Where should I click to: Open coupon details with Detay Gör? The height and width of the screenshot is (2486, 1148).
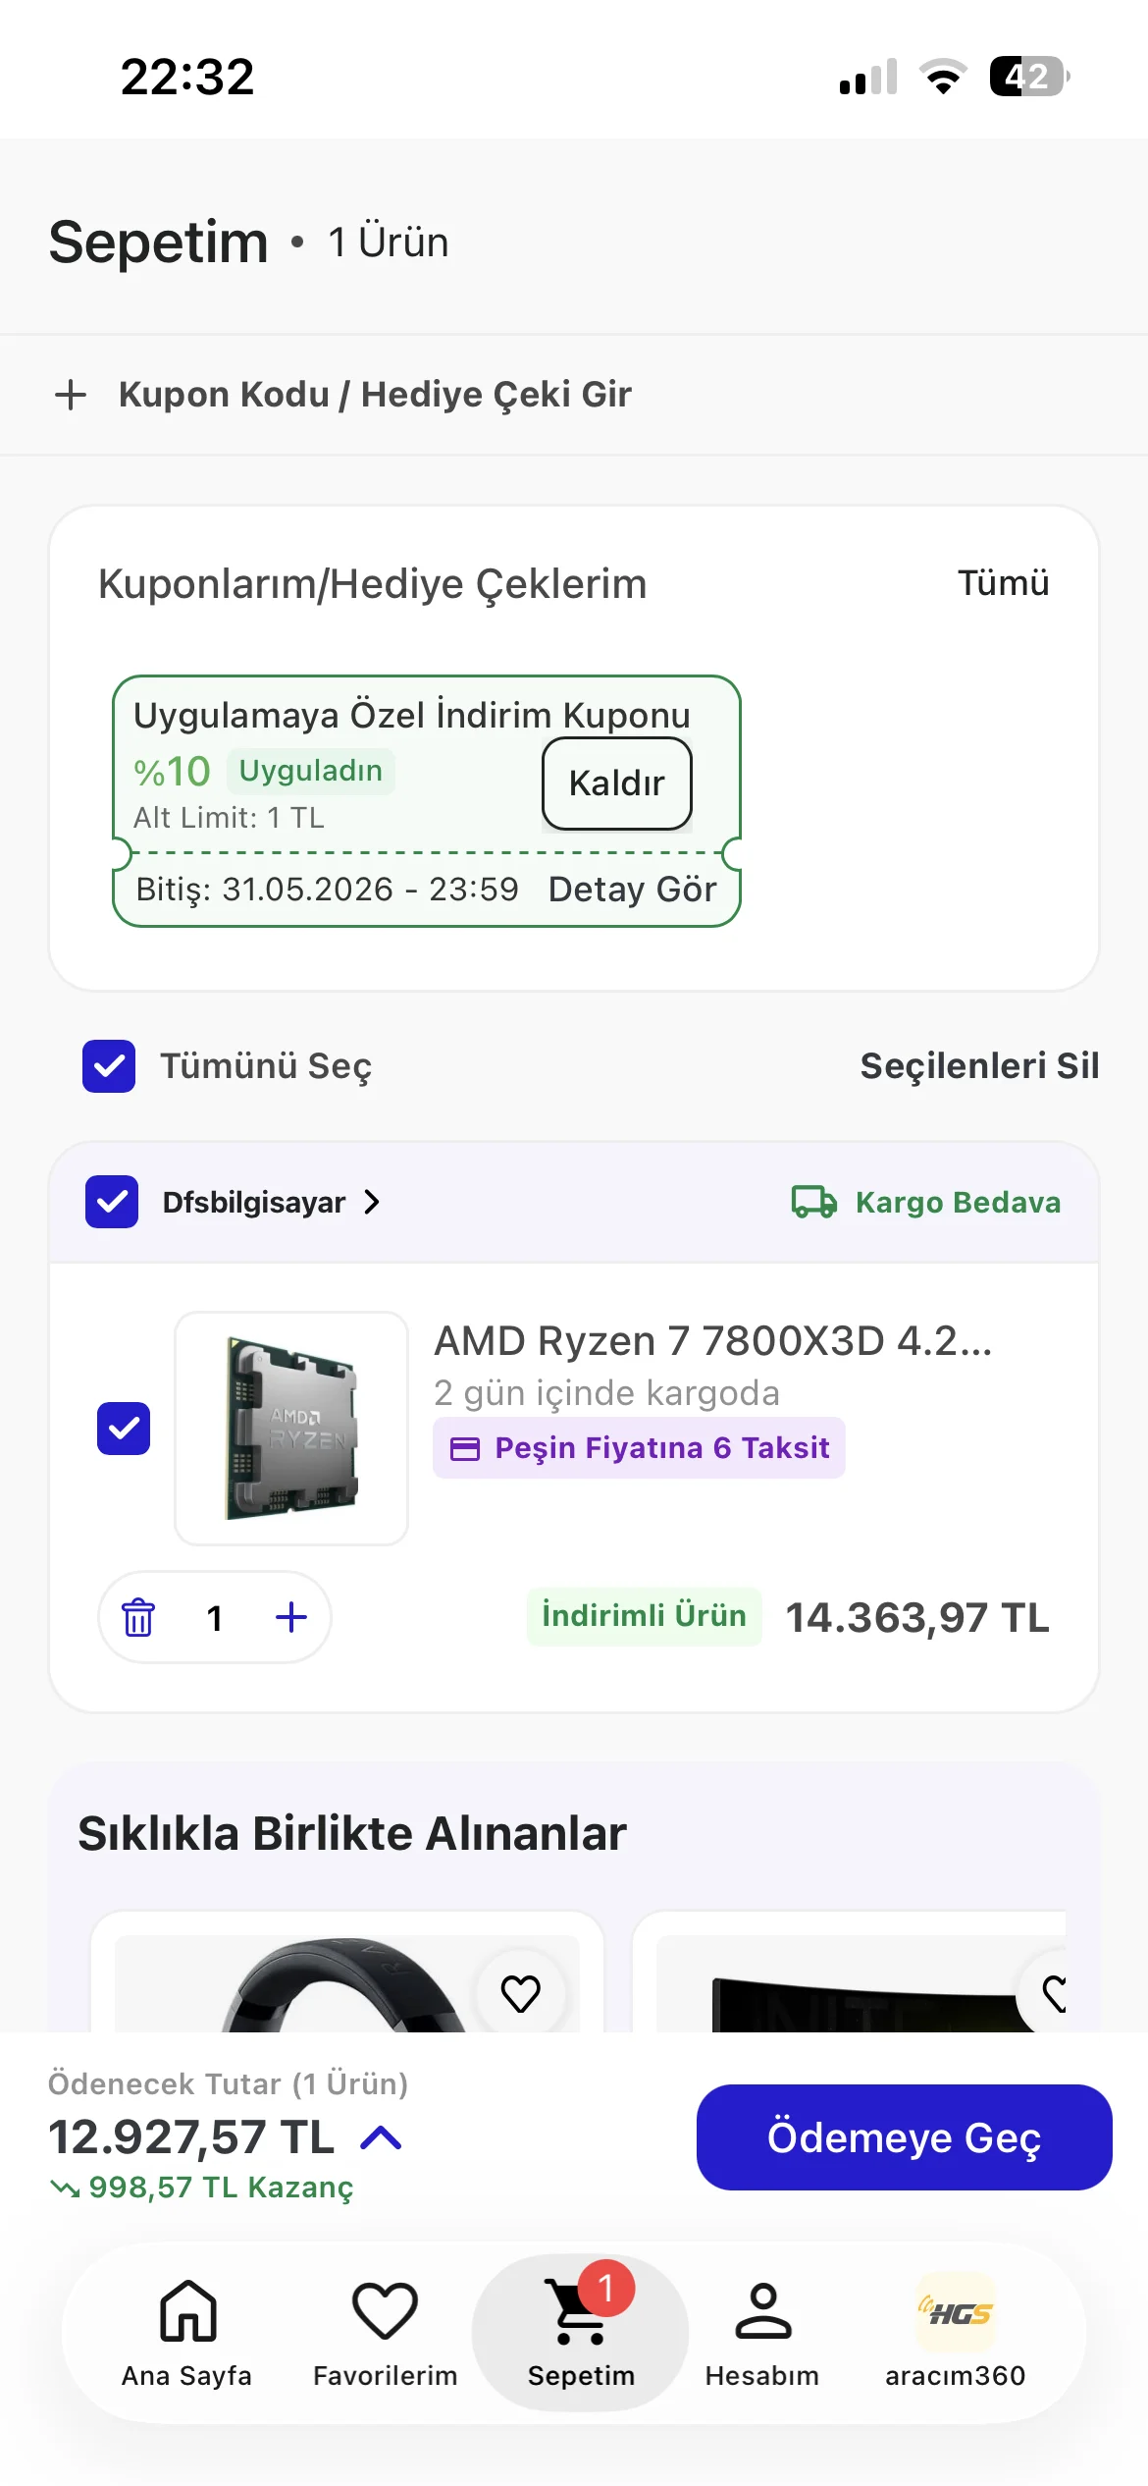(x=633, y=890)
